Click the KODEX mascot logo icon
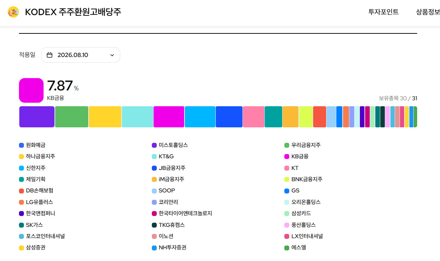The width and height of the screenshot is (440, 261). [13, 12]
